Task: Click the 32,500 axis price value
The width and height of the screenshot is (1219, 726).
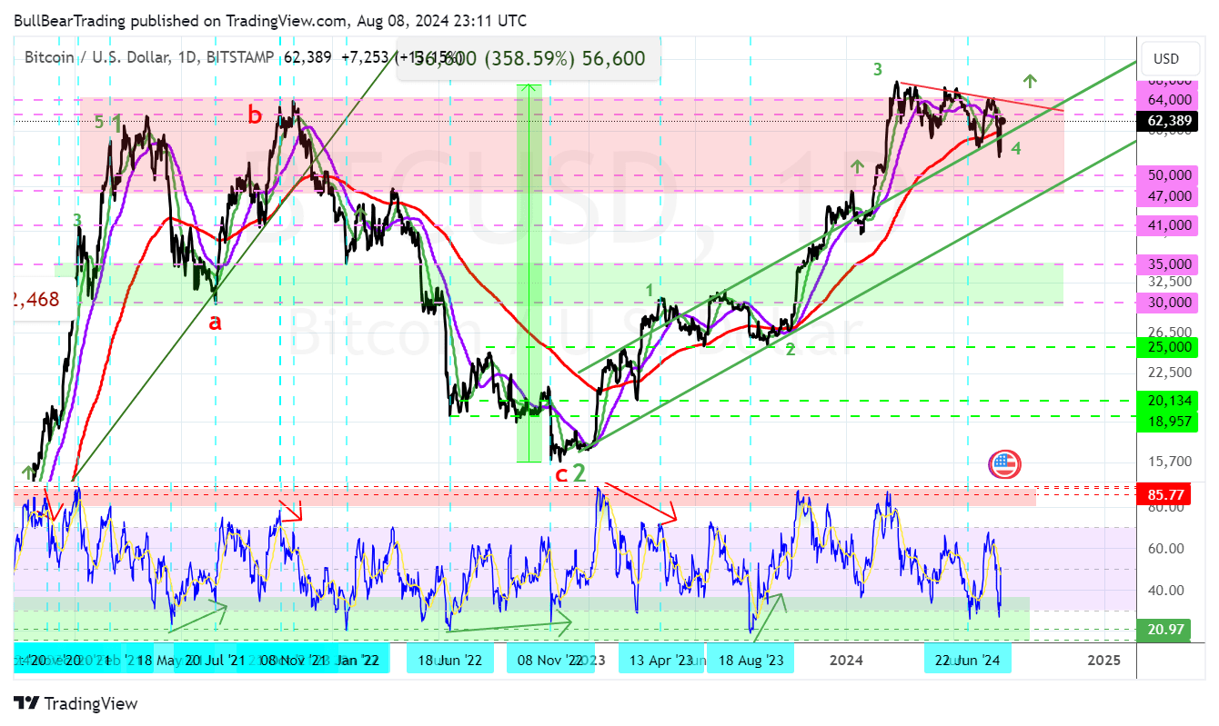Action: pos(1170,282)
